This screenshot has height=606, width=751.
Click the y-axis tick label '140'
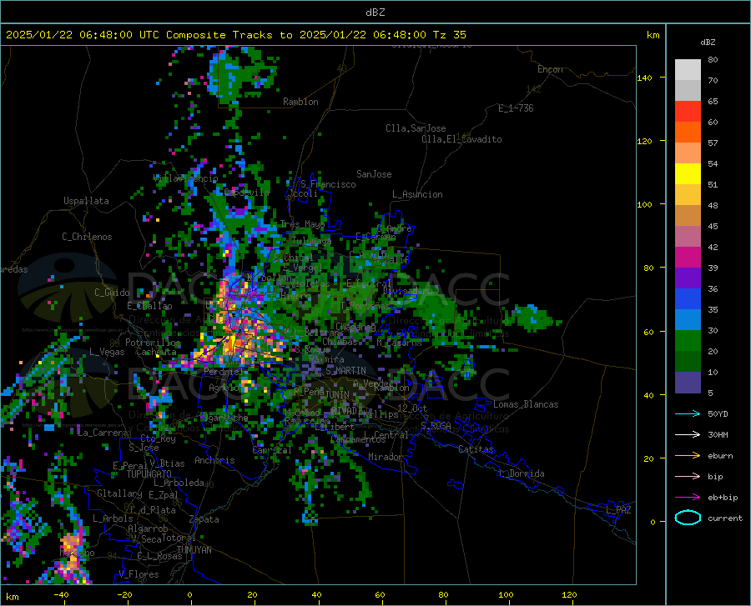click(644, 78)
